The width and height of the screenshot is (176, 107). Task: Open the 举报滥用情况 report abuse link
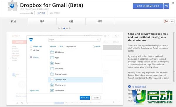[139, 87]
